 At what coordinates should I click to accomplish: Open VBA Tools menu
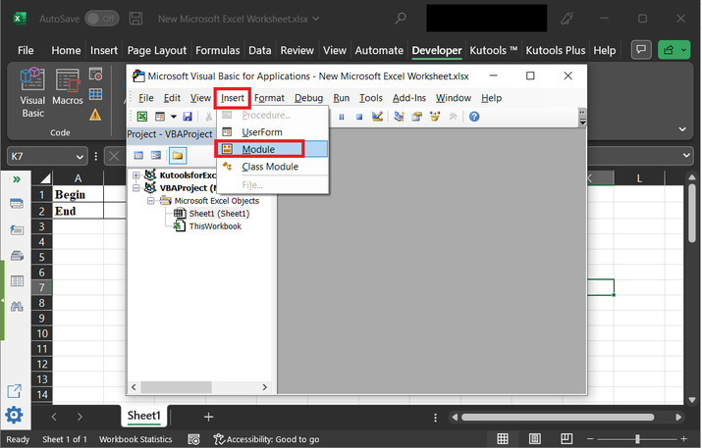(x=371, y=98)
